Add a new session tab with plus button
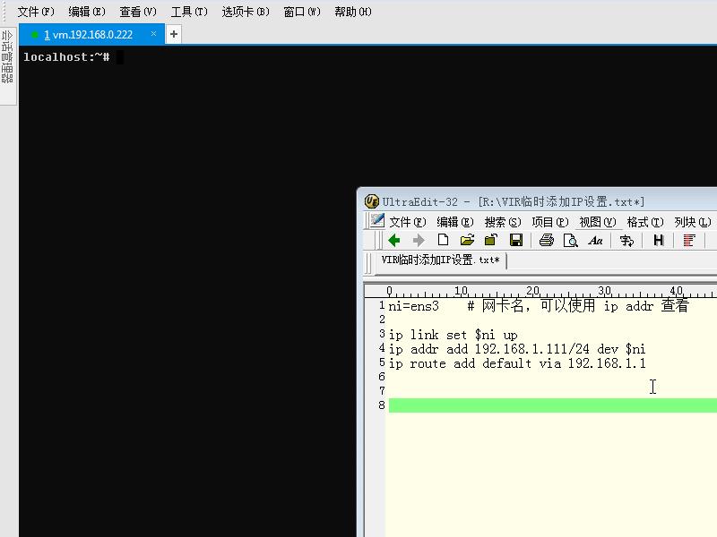 [174, 34]
